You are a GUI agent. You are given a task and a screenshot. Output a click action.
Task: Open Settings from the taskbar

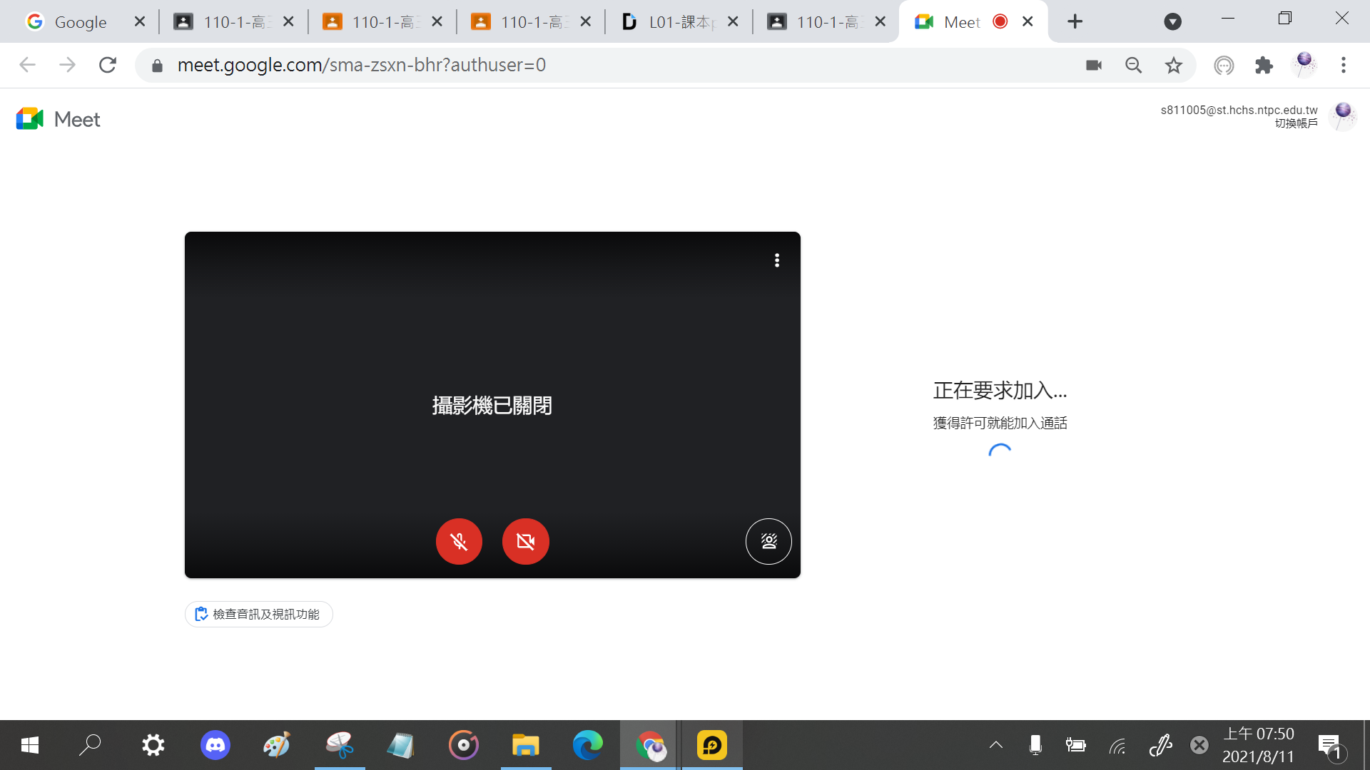click(153, 745)
